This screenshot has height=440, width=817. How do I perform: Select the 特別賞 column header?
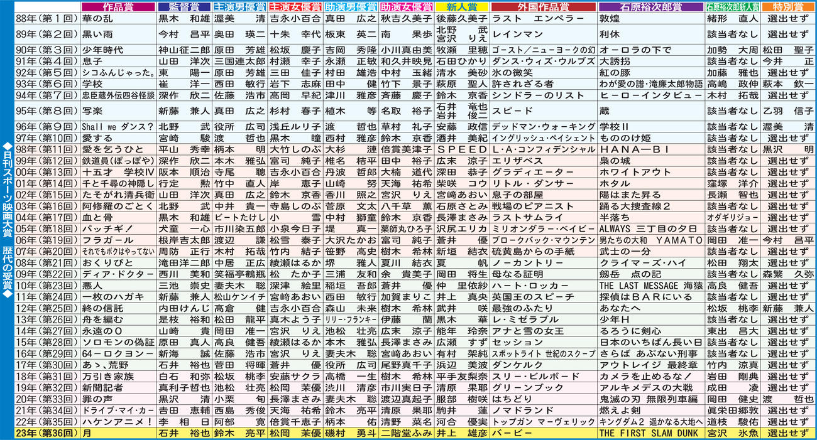[788, 7]
